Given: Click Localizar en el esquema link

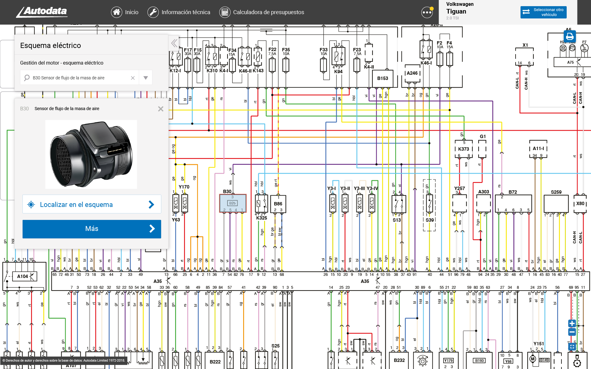Looking at the screenshot, I should (x=92, y=204).
